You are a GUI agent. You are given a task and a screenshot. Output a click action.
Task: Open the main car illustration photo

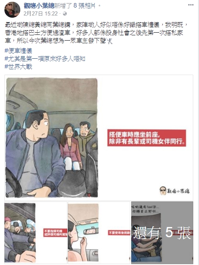[x=99, y=137]
